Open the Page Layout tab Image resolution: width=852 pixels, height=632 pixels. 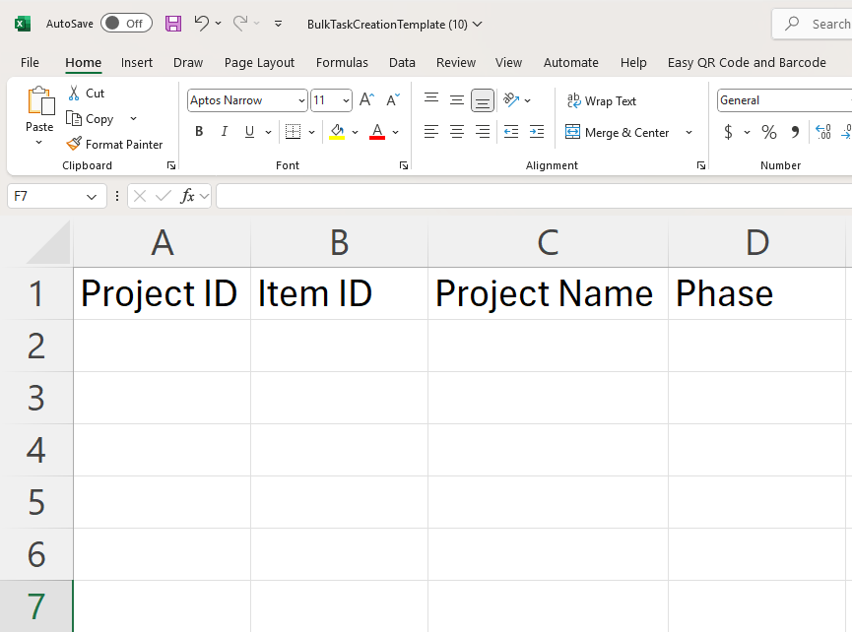pos(259,62)
